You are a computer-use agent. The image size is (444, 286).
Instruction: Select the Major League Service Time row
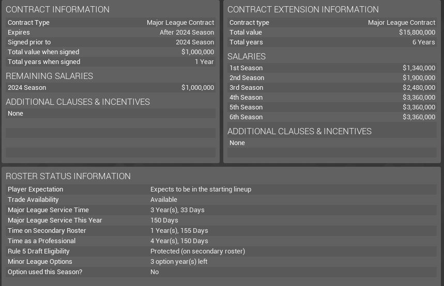tap(221, 210)
